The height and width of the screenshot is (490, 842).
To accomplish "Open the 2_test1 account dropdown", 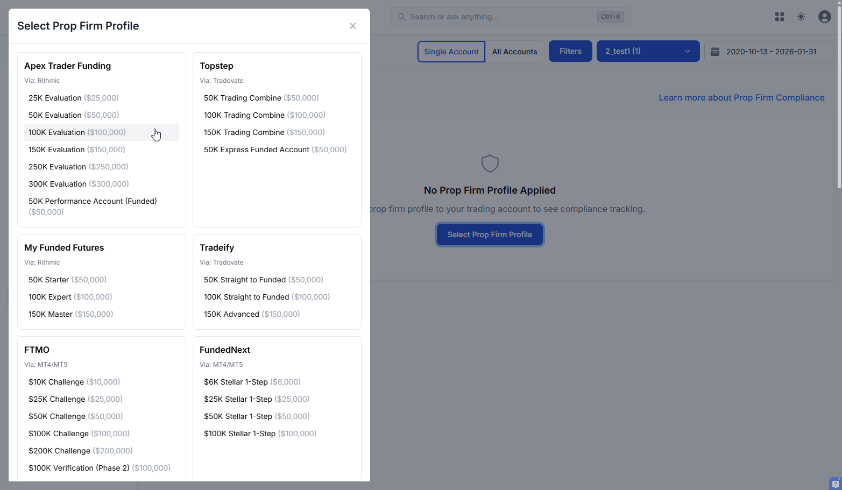I will click(x=648, y=51).
